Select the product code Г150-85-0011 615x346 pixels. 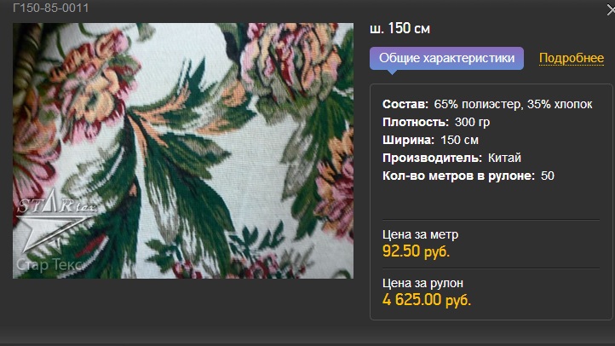point(50,8)
